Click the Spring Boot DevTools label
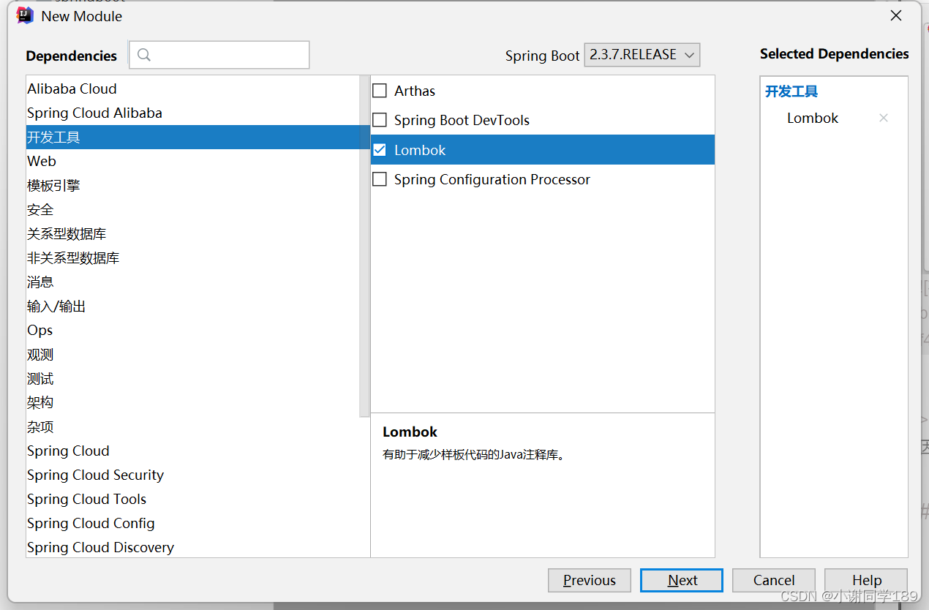This screenshot has width=929, height=610. tap(462, 120)
